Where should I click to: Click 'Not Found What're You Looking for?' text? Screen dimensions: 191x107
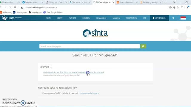click(57, 88)
